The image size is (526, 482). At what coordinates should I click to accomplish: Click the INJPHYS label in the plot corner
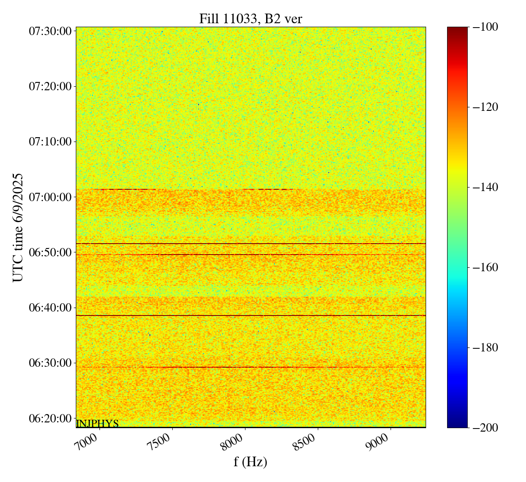[x=97, y=424]
